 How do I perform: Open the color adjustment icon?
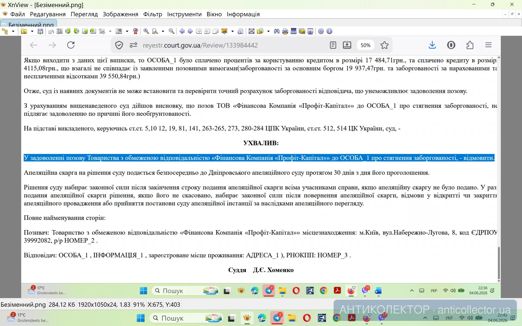pyautogui.click(x=119, y=31)
